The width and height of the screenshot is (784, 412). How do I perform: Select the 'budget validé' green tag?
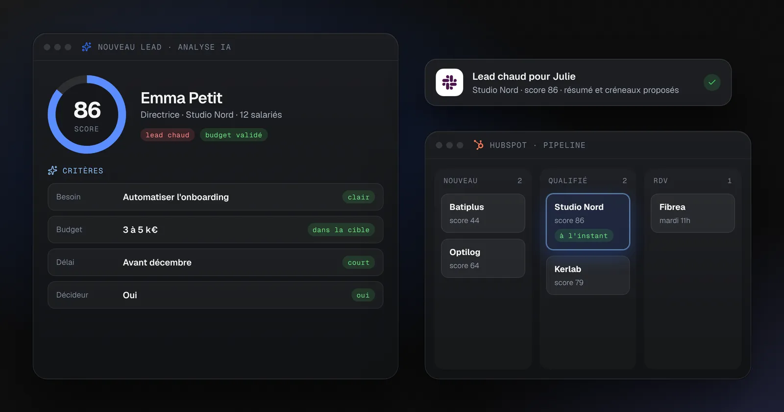[234, 135]
